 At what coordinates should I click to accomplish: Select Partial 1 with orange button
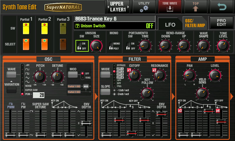(x=26, y=44)
